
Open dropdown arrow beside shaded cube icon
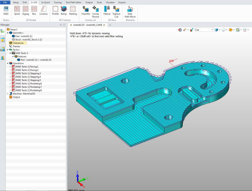[x=220, y=30]
